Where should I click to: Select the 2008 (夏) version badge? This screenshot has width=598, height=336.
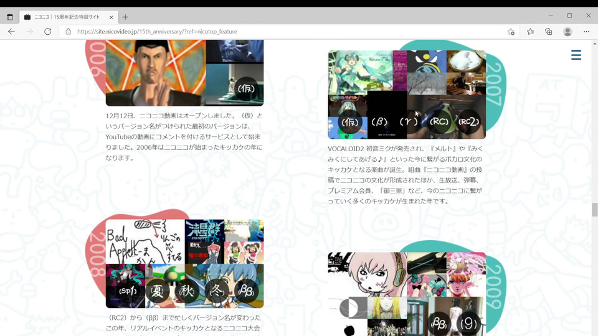coord(157,291)
